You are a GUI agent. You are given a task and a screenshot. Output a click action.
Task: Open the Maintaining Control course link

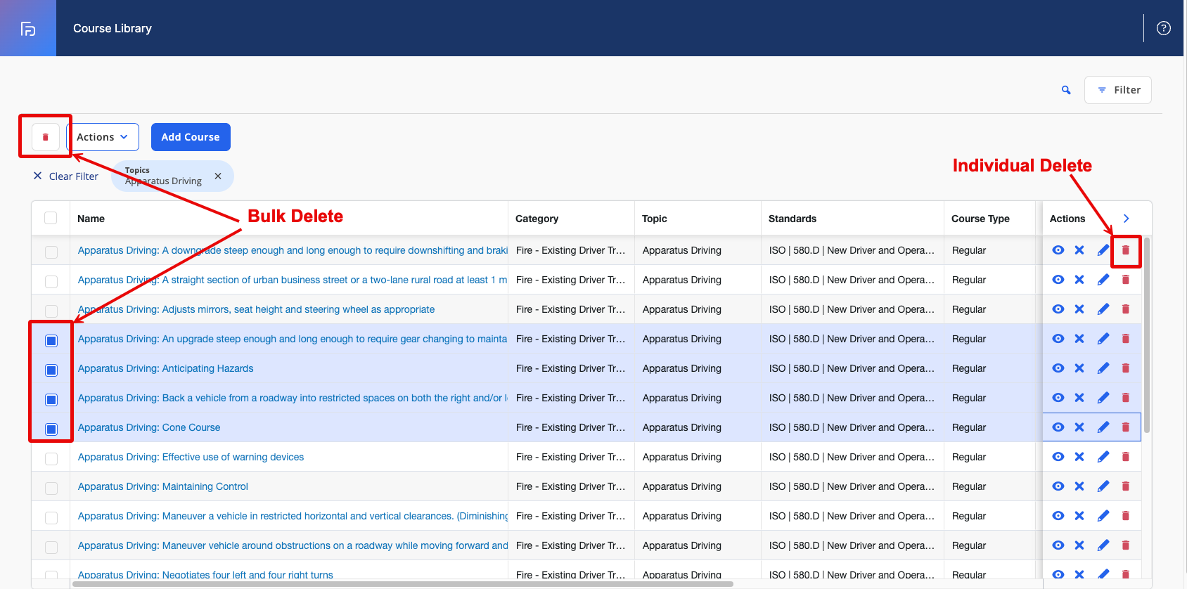[163, 486]
